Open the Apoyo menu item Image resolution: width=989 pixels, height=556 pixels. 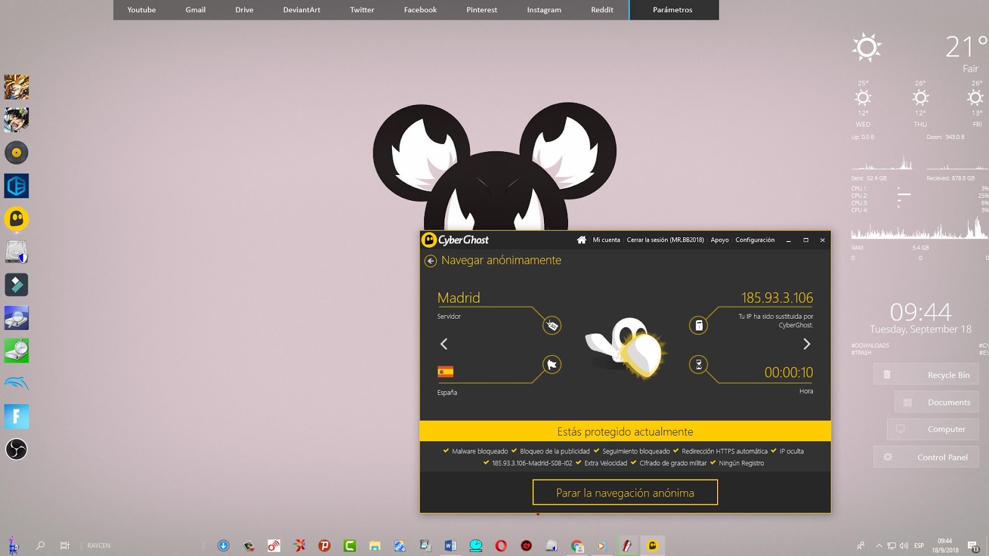(719, 240)
